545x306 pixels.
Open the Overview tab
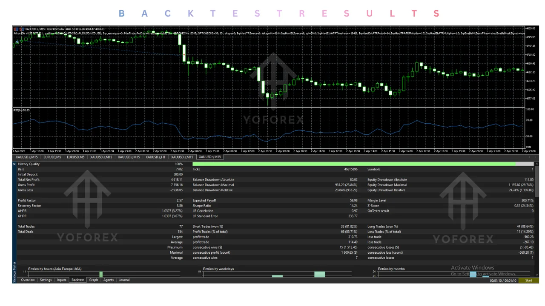28,280
